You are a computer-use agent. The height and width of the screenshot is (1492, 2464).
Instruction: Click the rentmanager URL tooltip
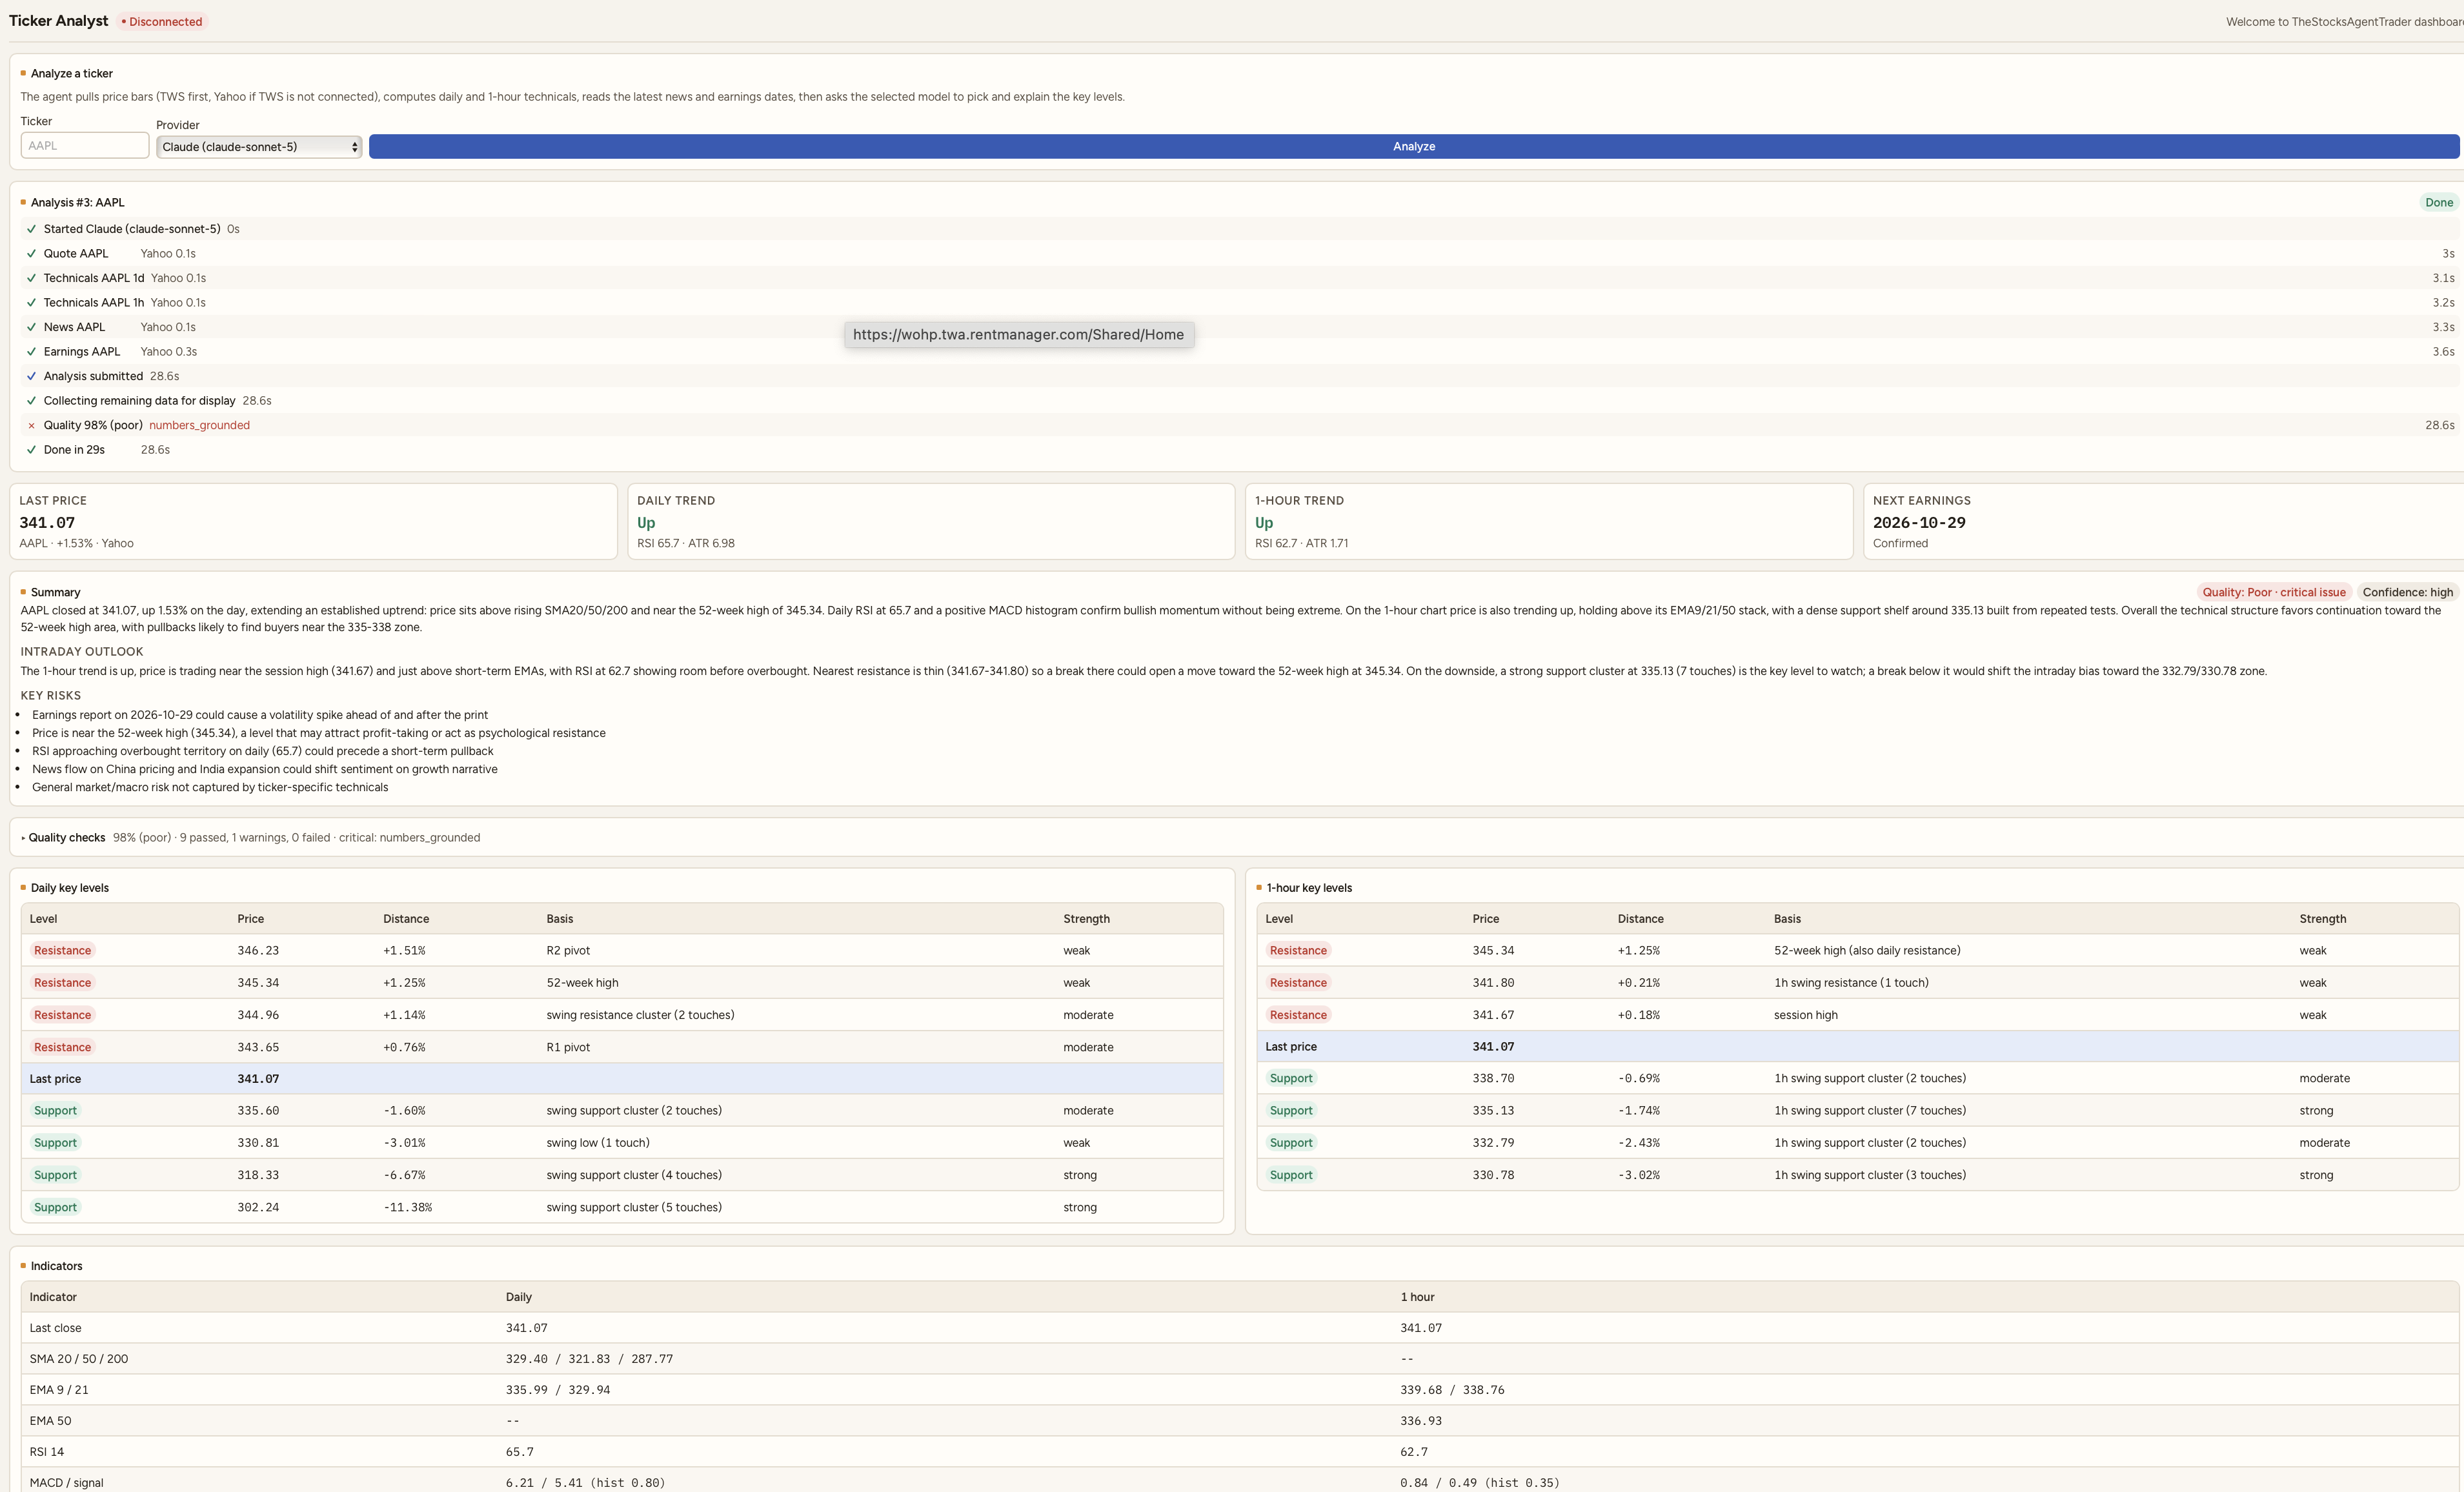pyautogui.click(x=1018, y=335)
